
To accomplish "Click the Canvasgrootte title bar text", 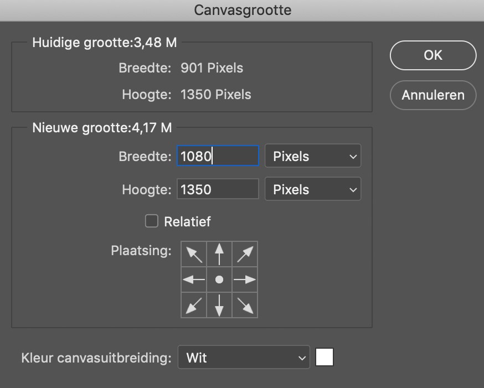I will click(x=242, y=9).
